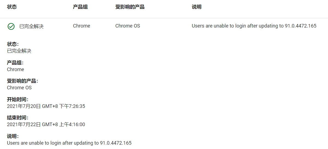Click Chrome OS value under 受影响的产品:

pos(19,88)
